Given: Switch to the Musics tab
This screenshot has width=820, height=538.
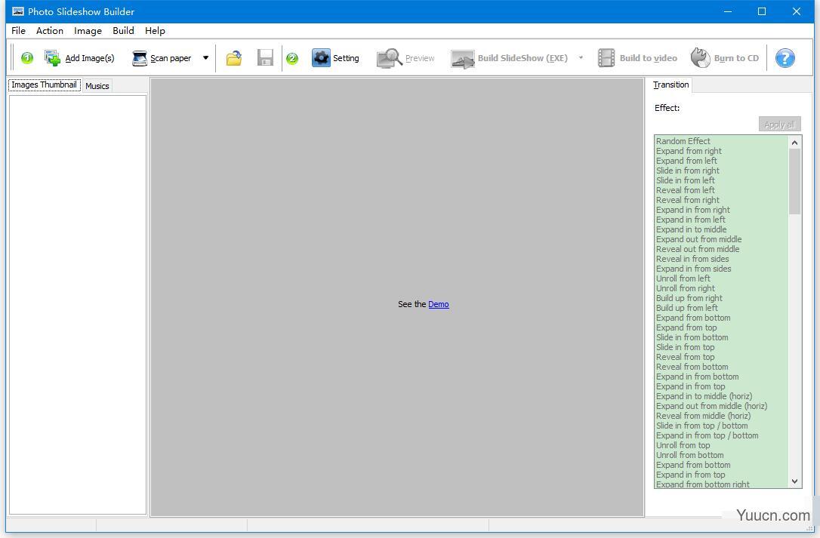Looking at the screenshot, I should [97, 86].
